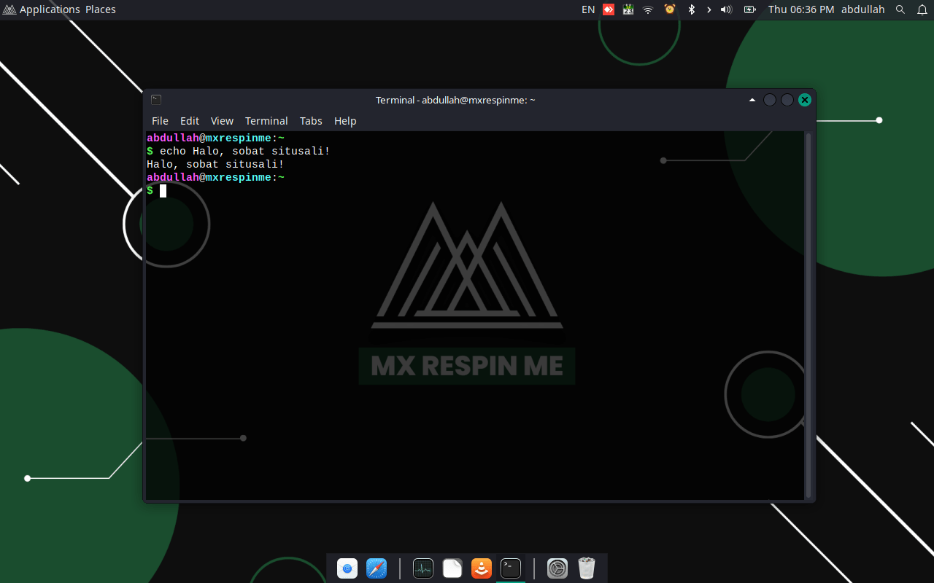Click the battery power indicator
Screen dimensions: 934x583
(x=750, y=9)
